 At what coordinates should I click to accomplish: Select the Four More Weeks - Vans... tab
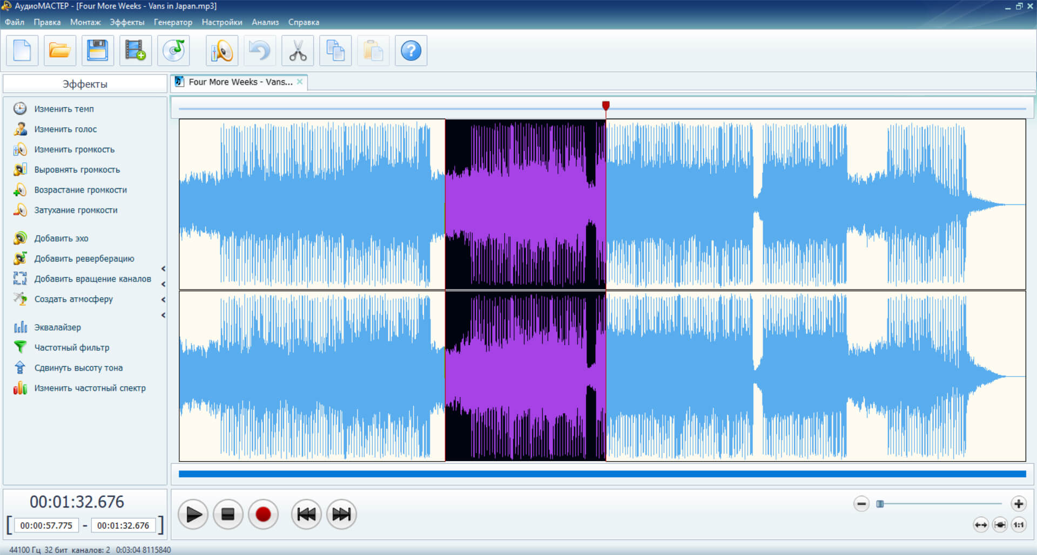(x=239, y=82)
